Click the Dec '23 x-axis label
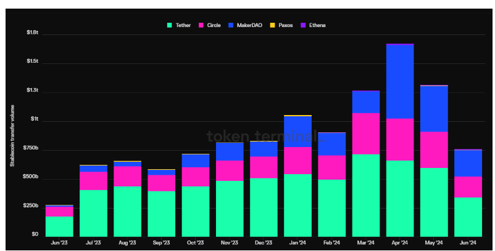The width and height of the screenshot is (495, 251). [264, 242]
